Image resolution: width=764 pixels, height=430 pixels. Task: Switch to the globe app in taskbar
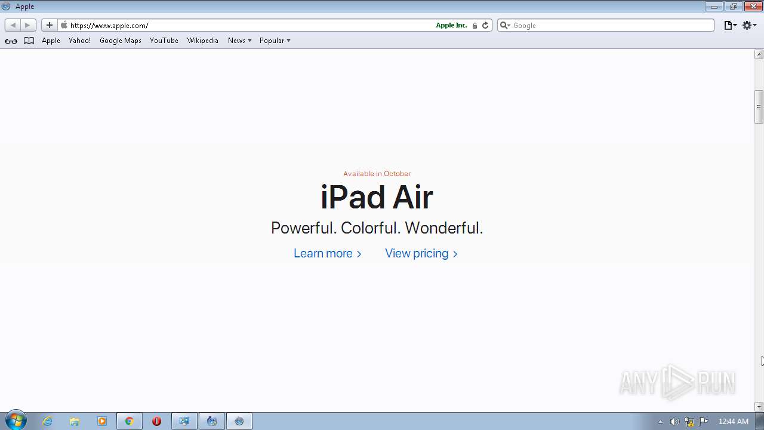click(x=212, y=421)
